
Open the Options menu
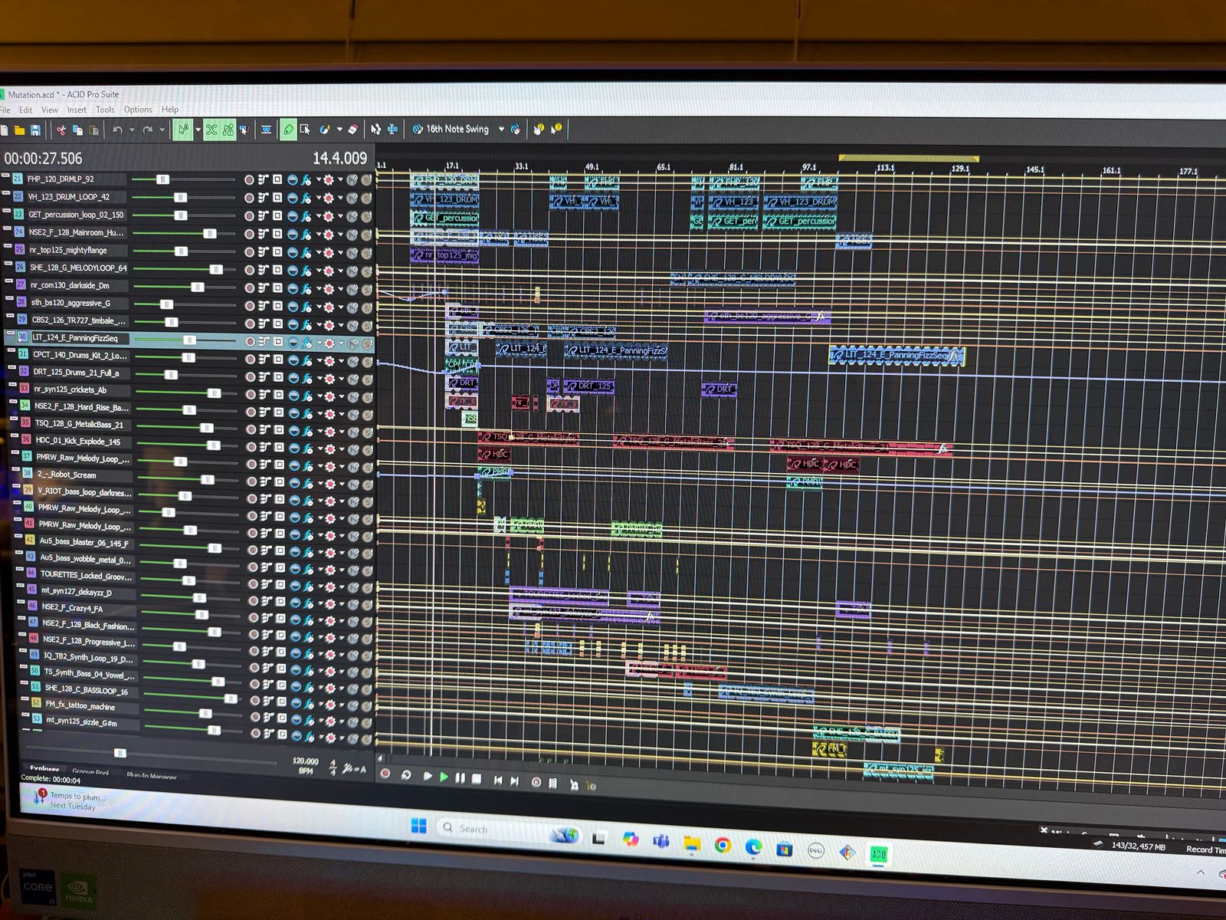(x=138, y=110)
